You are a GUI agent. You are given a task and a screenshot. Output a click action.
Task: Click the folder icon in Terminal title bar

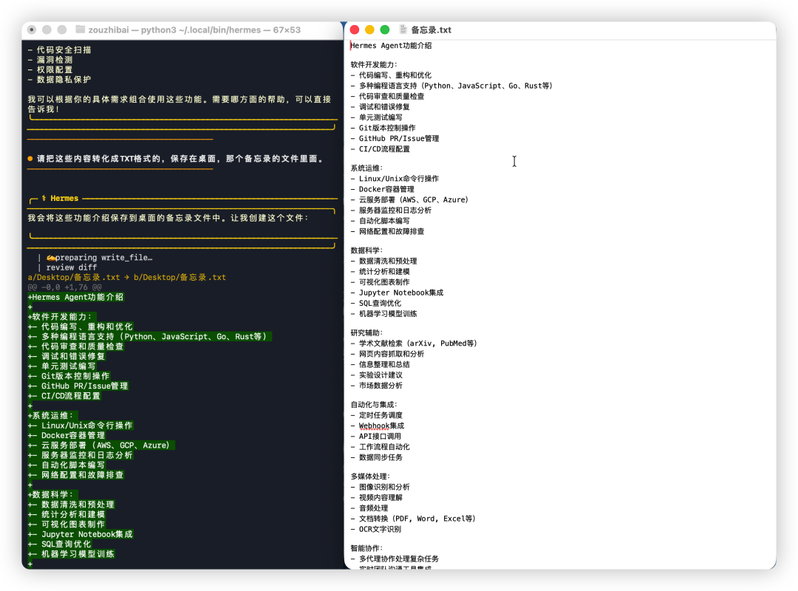80,30
